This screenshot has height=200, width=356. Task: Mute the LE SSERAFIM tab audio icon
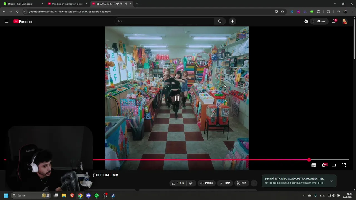pyautogui.click(x=126, y=4)
